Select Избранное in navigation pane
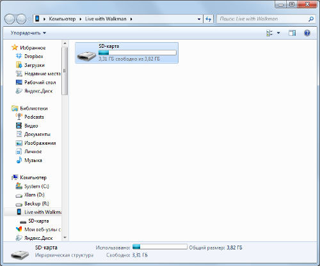Viewport: 320px width, 266px height. click(33, 48)
